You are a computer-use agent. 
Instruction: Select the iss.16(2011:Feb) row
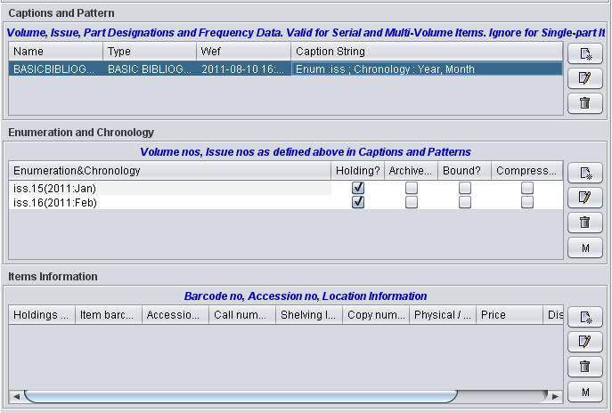click(x=169, y=202)
